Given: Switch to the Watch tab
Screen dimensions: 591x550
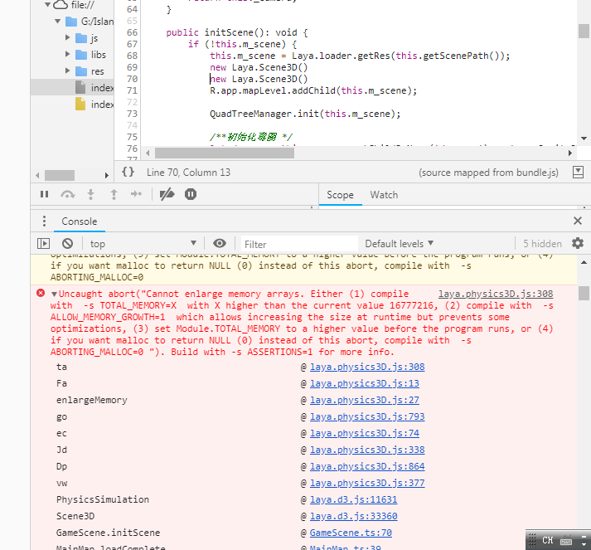Looking at the screenshot, I should (384, 195).
